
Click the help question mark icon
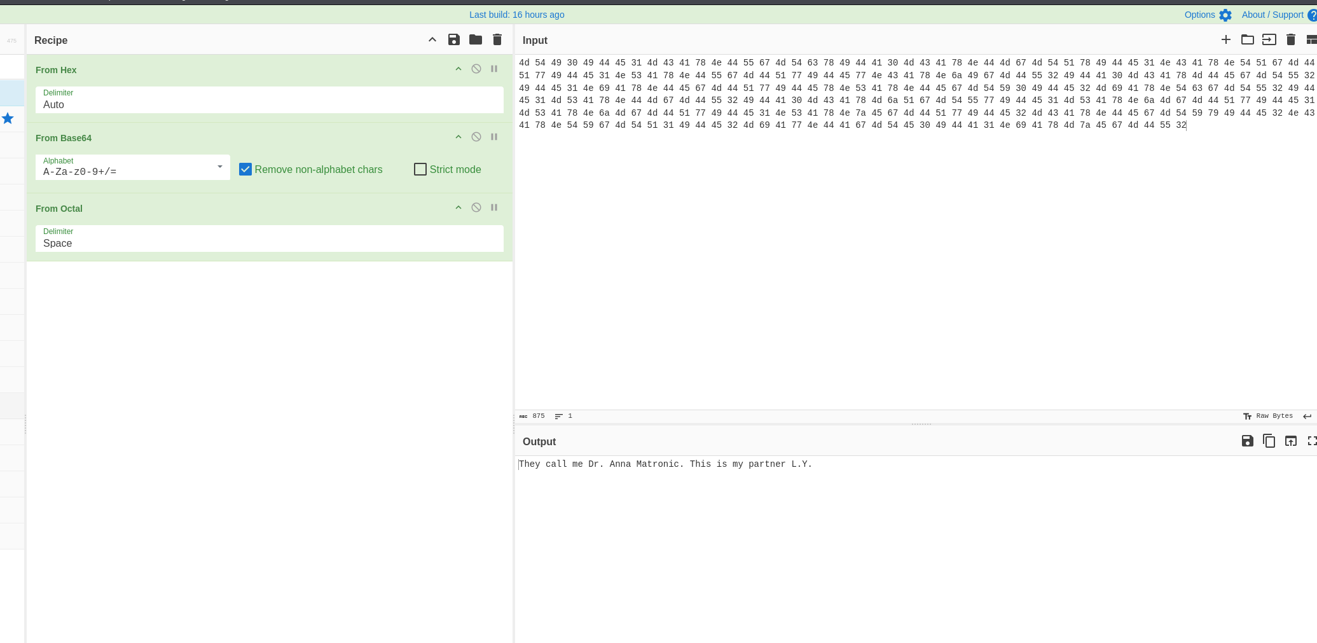1312,15
